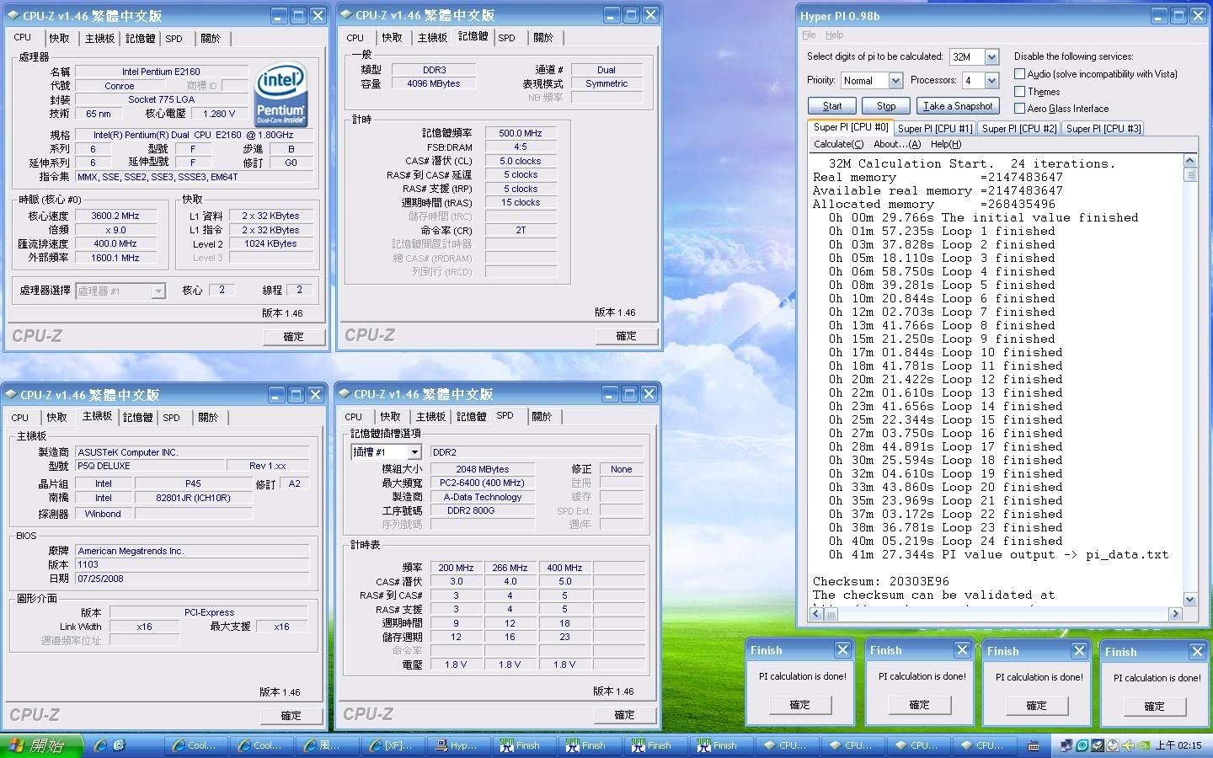
Task: Toggle the Aero Glass Interface checkbox
Action: [x=1019, y=109]
